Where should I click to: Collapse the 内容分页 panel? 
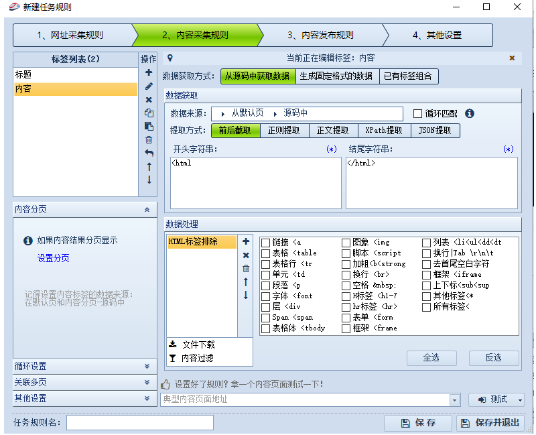(x=149, y=208)
